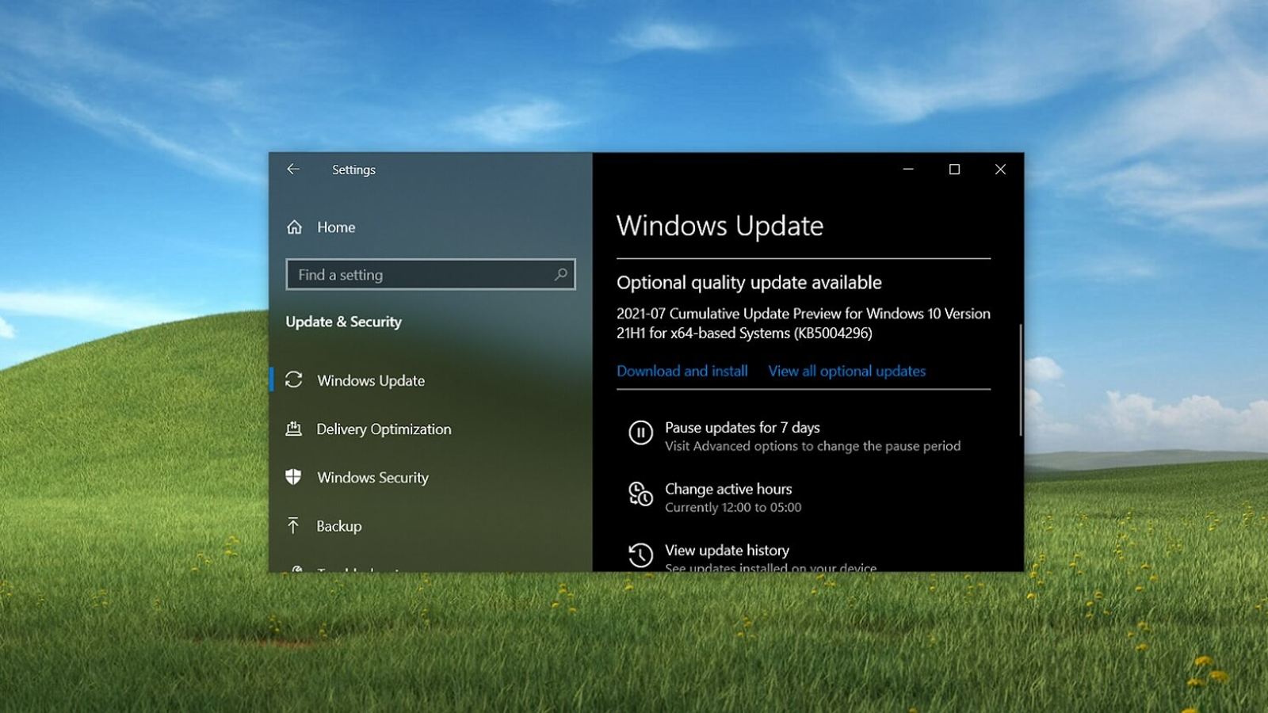Click the active hours clock icon
This screenshot has height=713, width=1268.
point(640,494)
